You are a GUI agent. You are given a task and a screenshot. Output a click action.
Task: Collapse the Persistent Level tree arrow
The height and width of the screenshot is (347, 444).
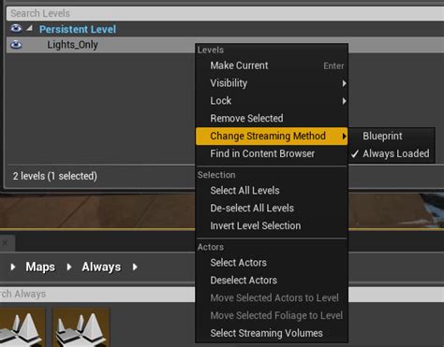29,29
